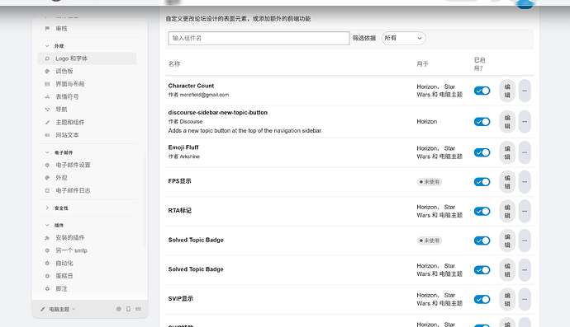Click the 导航 navigation icon
This screenshot has height=327, width=570.
47,110
